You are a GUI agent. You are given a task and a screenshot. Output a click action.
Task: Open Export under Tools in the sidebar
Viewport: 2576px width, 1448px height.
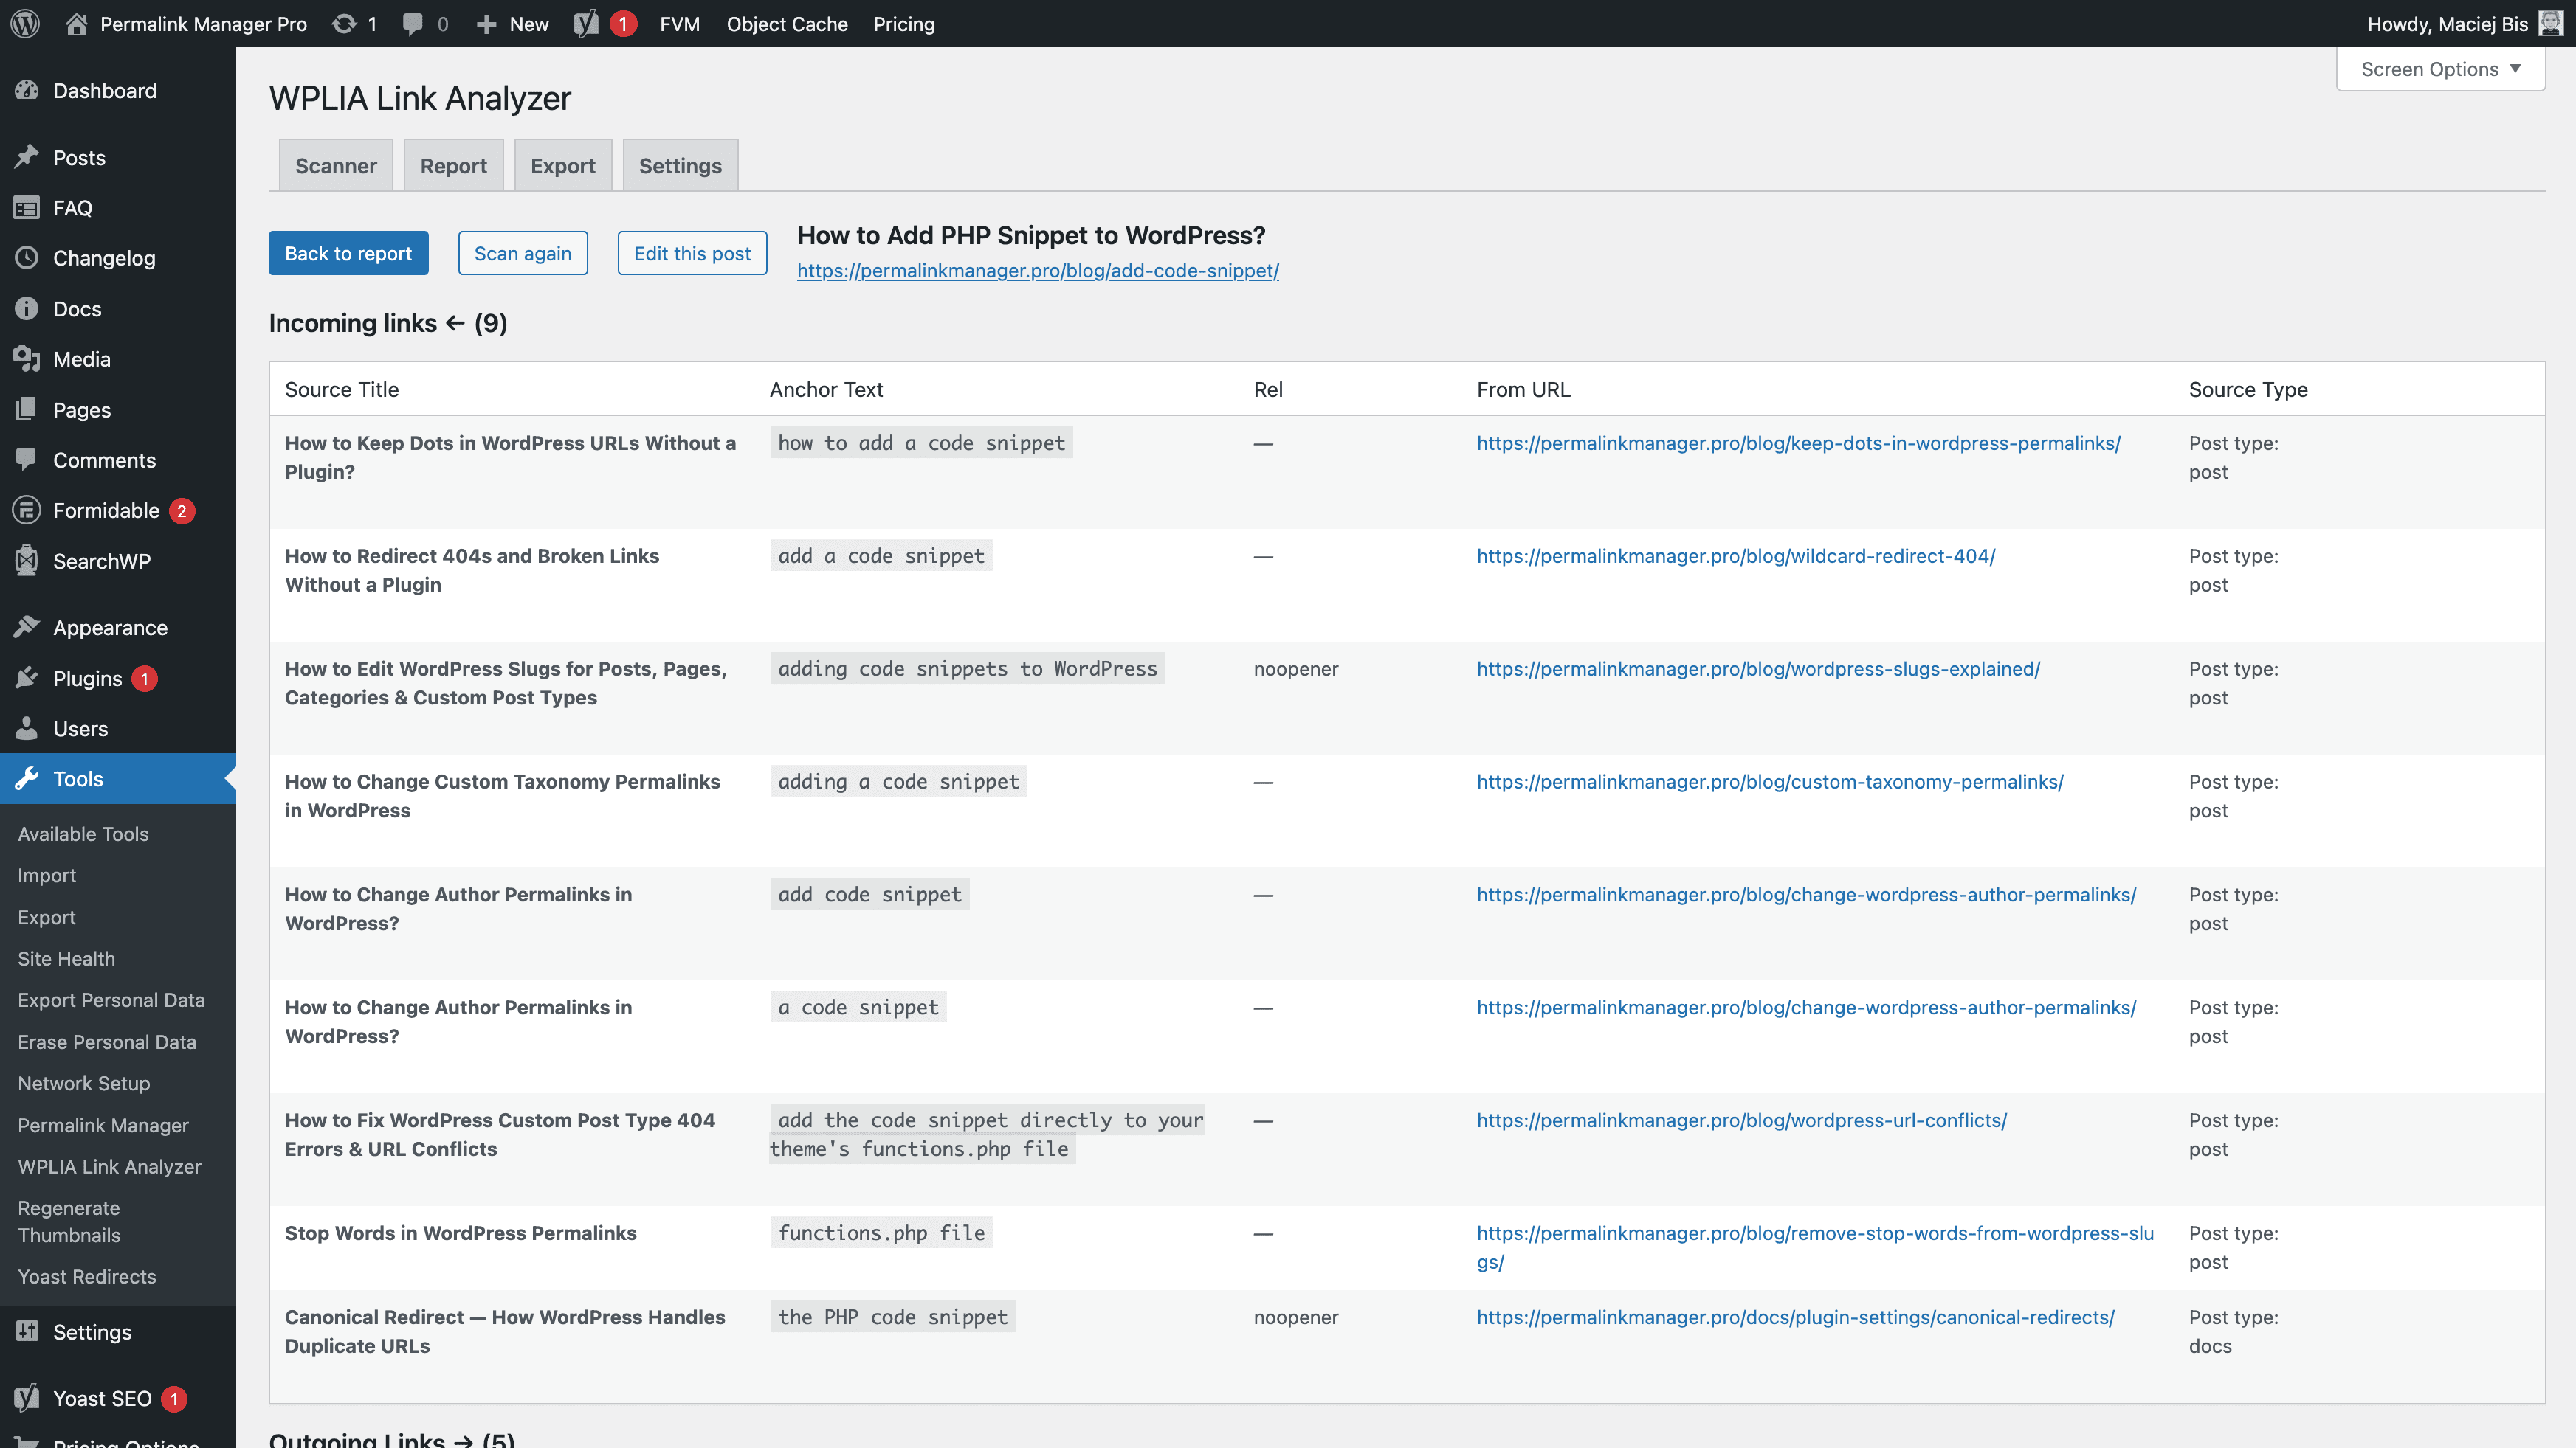[47, 918]
